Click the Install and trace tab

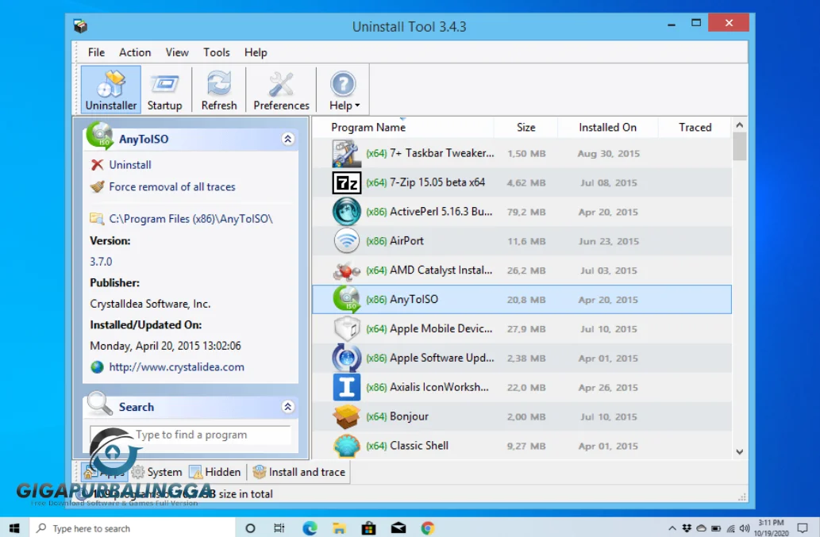pos(298,472)
